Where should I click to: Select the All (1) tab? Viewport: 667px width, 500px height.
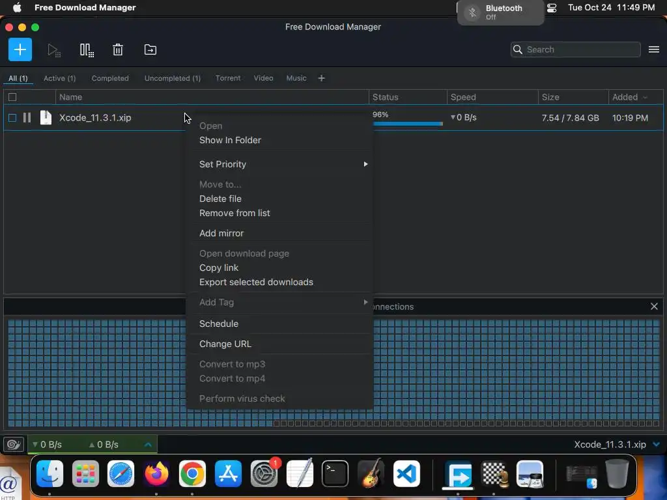click(x=18, y=78)
